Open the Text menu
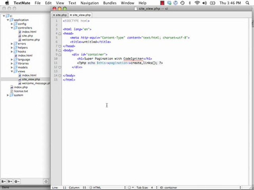Screen dimensions: 254x190 pos(72,3)
